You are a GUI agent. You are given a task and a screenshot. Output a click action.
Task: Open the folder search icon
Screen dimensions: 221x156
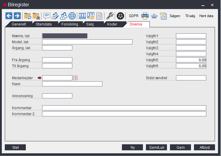(x=28, y=16)
